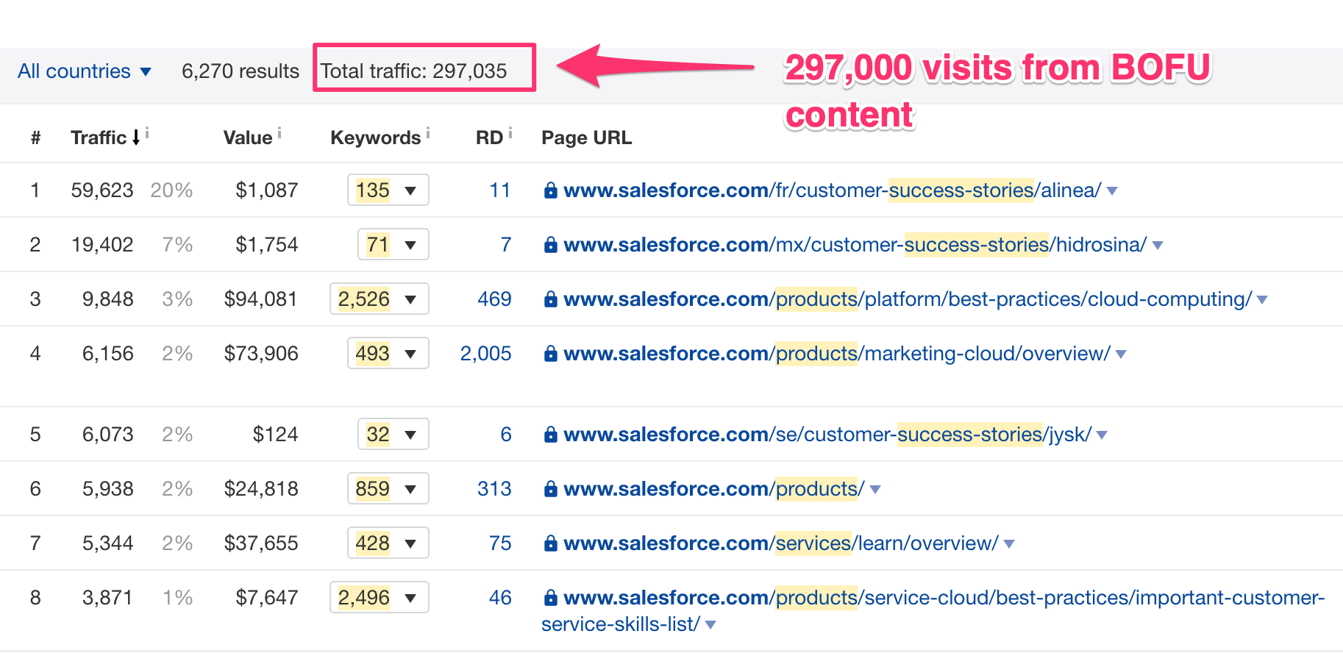Screen dimensions: 1343x653
Task: Open the jysk customer success story URL
Action: click(827, 435)
